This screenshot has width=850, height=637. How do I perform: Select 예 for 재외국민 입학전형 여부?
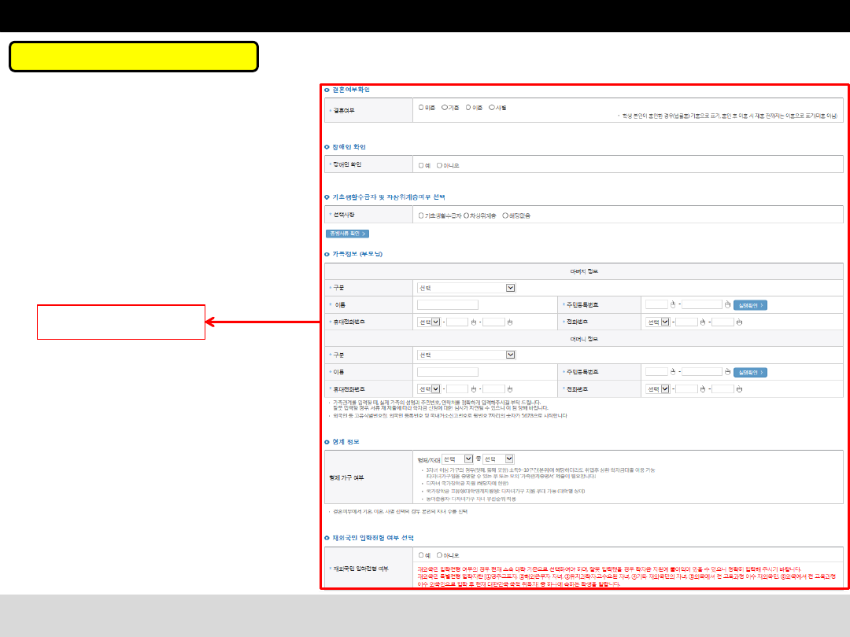click(x=422, y=554)
